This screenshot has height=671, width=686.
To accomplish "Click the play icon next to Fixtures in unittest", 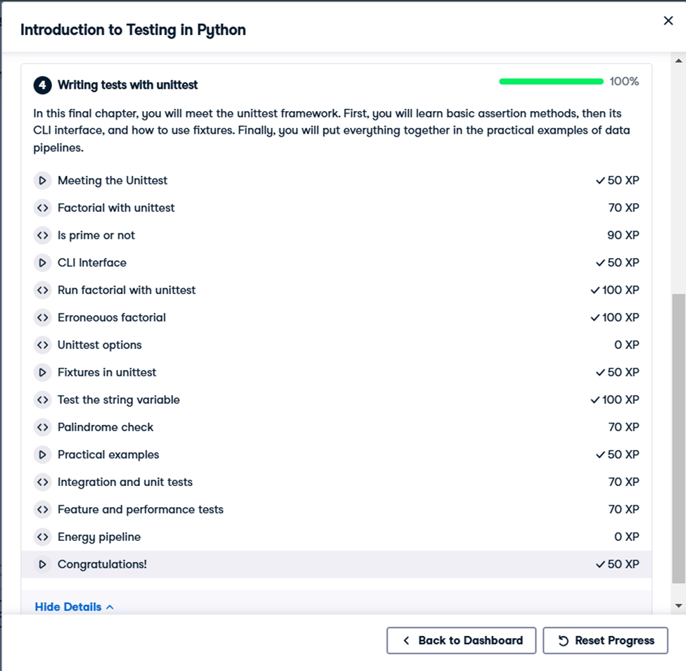I will 42,372.
